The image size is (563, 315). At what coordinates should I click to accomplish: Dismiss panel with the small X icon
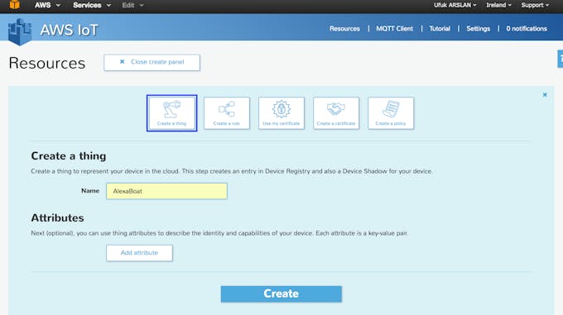coord(545,95)
